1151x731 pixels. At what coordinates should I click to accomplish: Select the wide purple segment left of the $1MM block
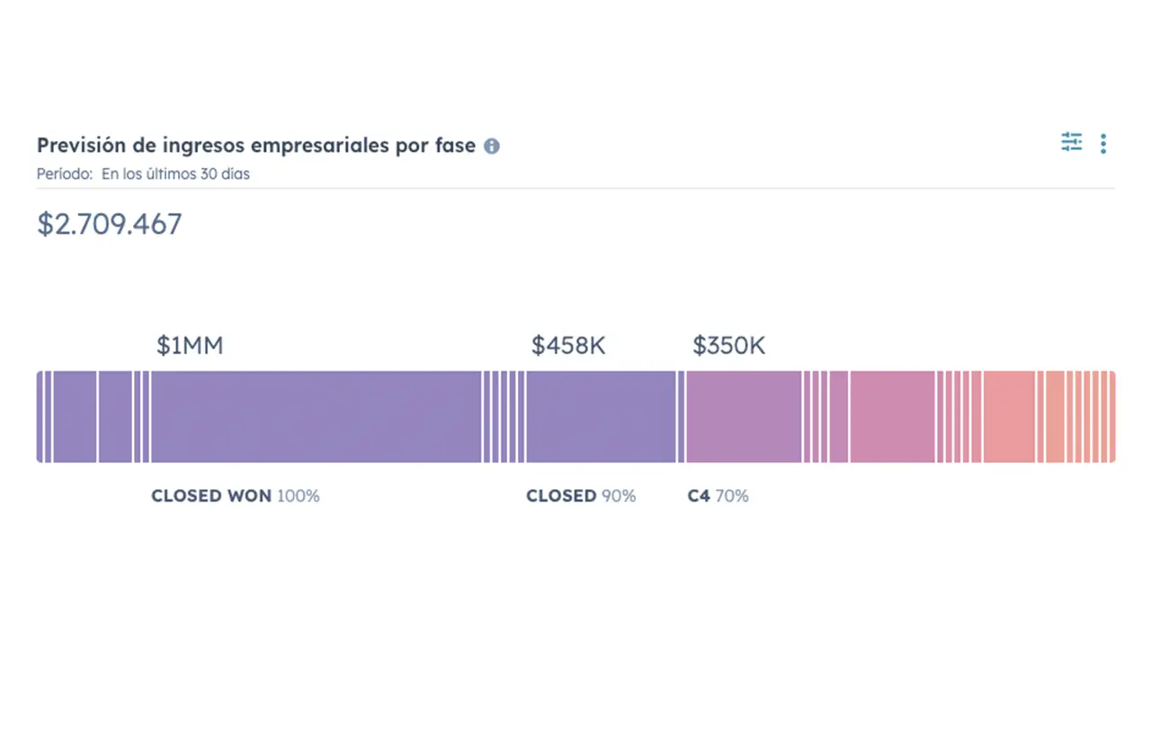(x=75, y=417)
